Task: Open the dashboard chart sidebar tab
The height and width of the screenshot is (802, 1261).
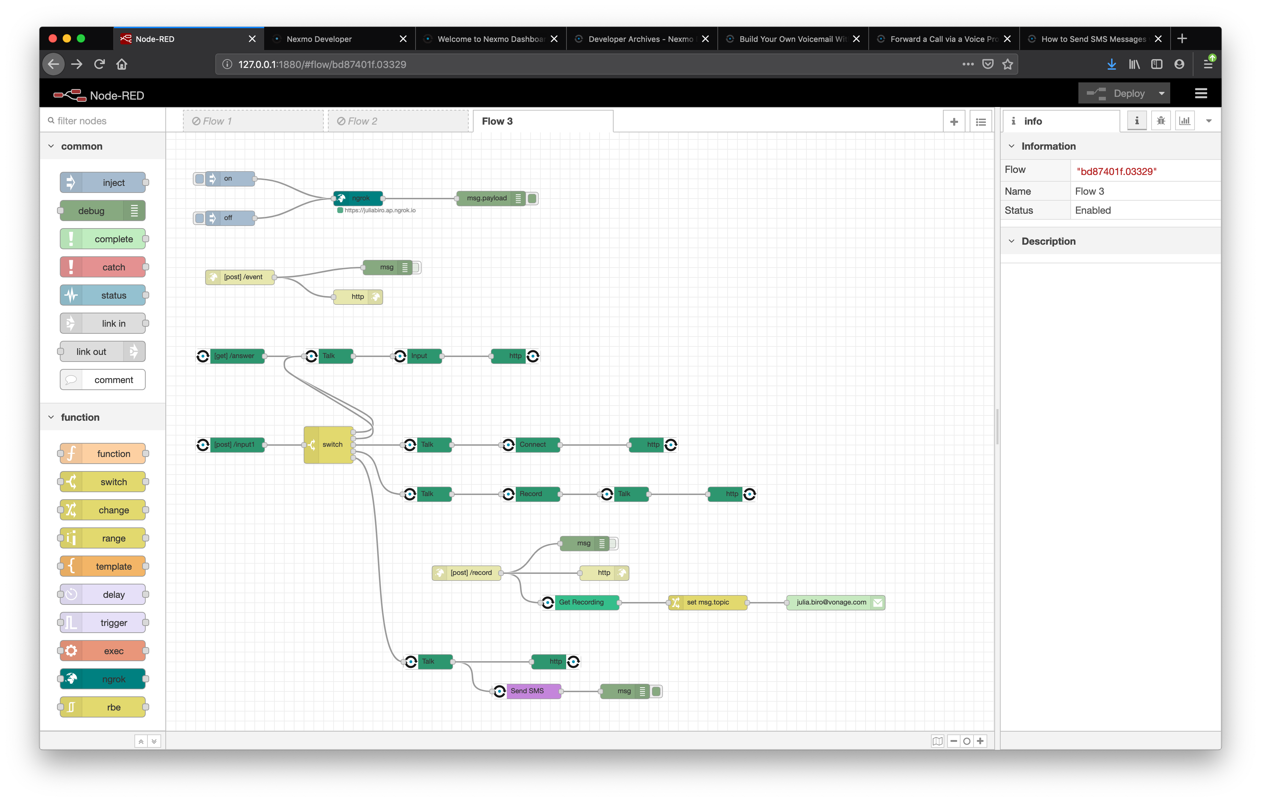Action: 1185,121
